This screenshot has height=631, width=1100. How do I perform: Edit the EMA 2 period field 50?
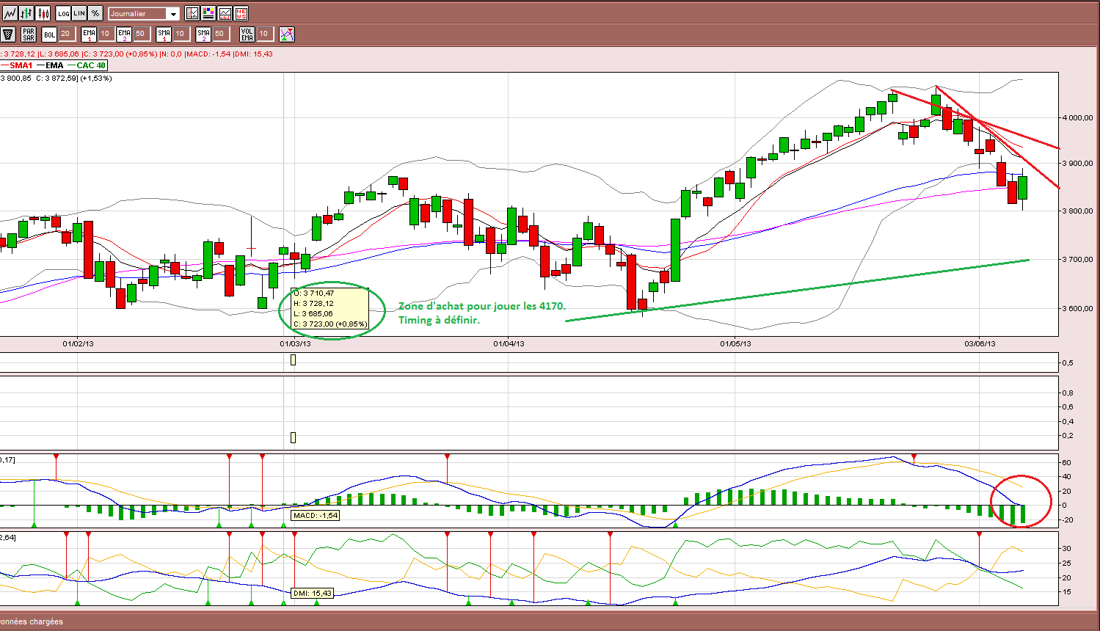(141, 34)
